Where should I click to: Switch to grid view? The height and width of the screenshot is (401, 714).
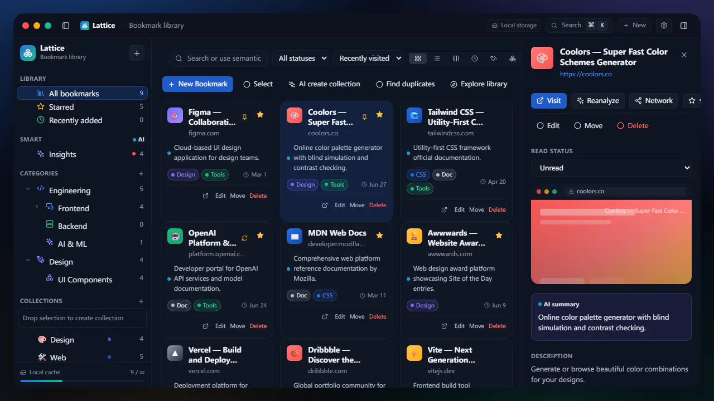pos(417,58)
